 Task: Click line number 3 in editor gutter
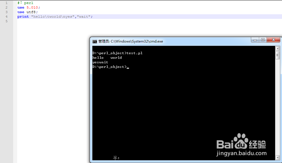point(7,12)
